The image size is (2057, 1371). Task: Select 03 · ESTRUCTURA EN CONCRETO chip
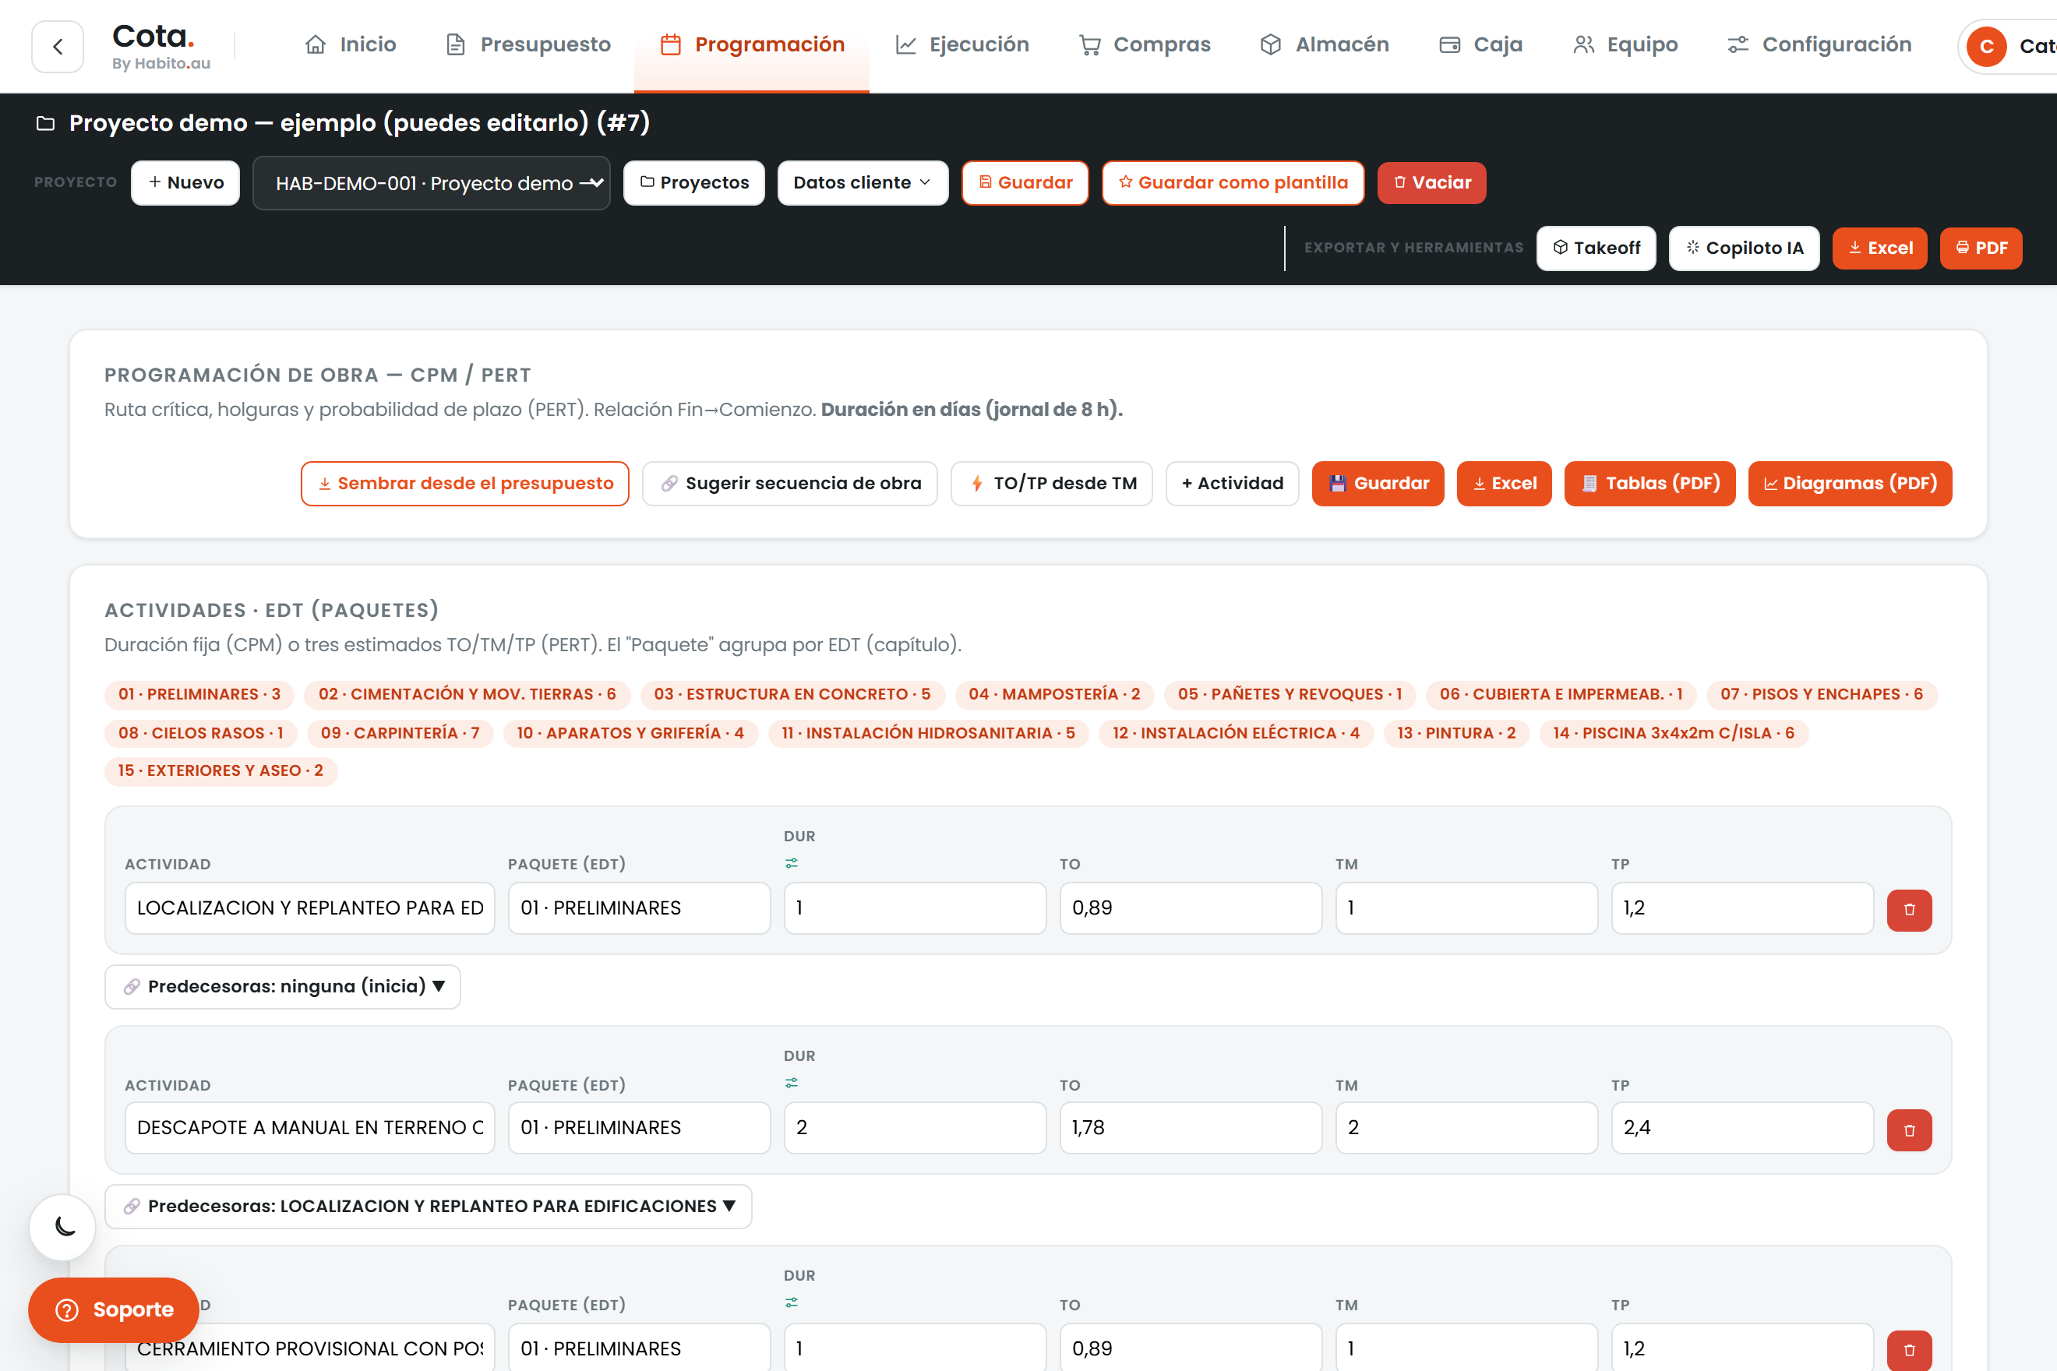pos(792,695)
